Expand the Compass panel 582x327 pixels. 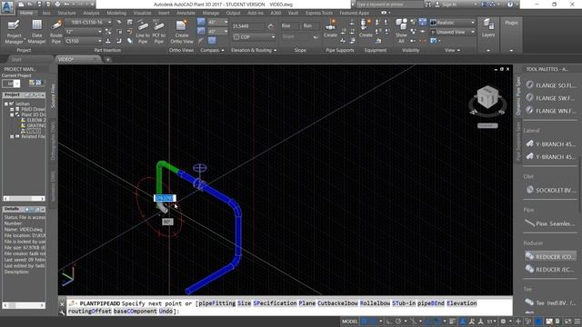click(212, 50)
